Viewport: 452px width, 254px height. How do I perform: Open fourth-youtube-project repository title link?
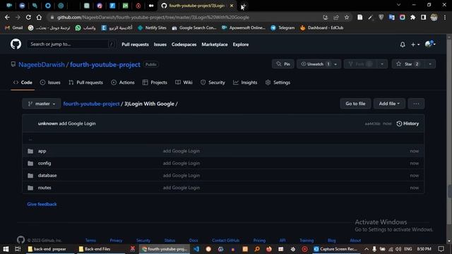[105, 64]
